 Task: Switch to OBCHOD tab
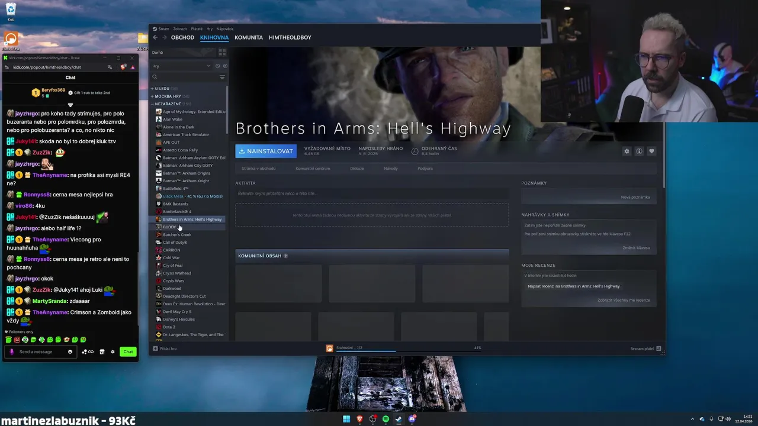coord(182,37)
